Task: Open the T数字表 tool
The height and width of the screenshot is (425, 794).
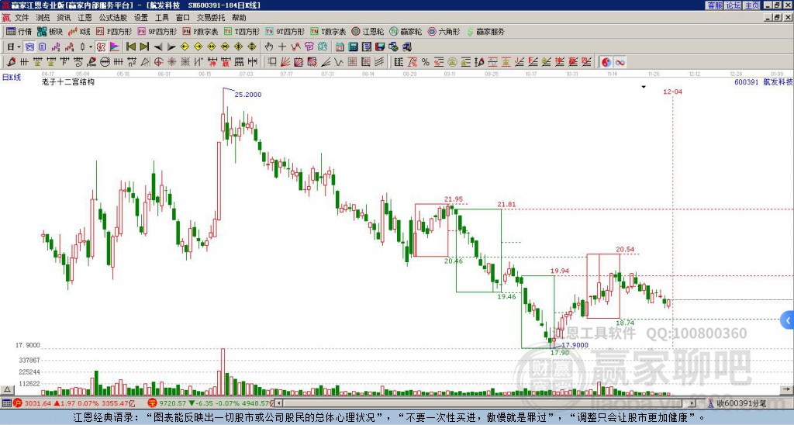Action: 328,31
